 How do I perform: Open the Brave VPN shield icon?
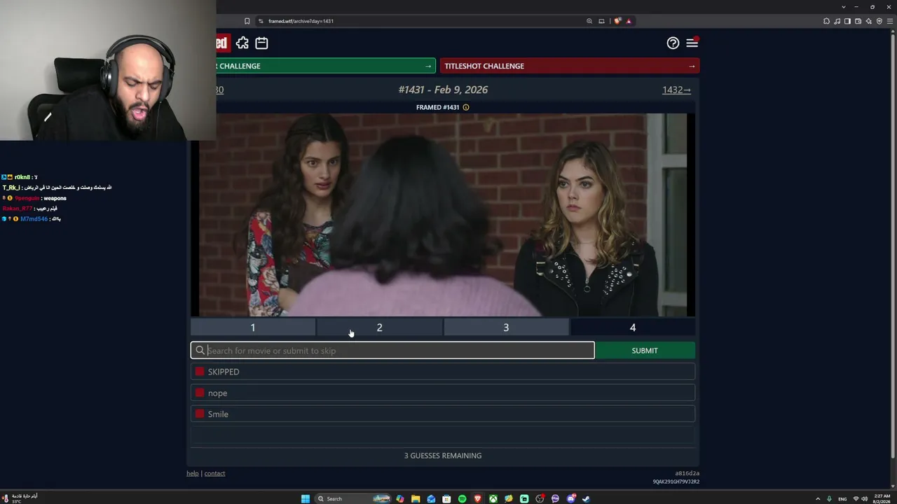click(x=879, y=21)
